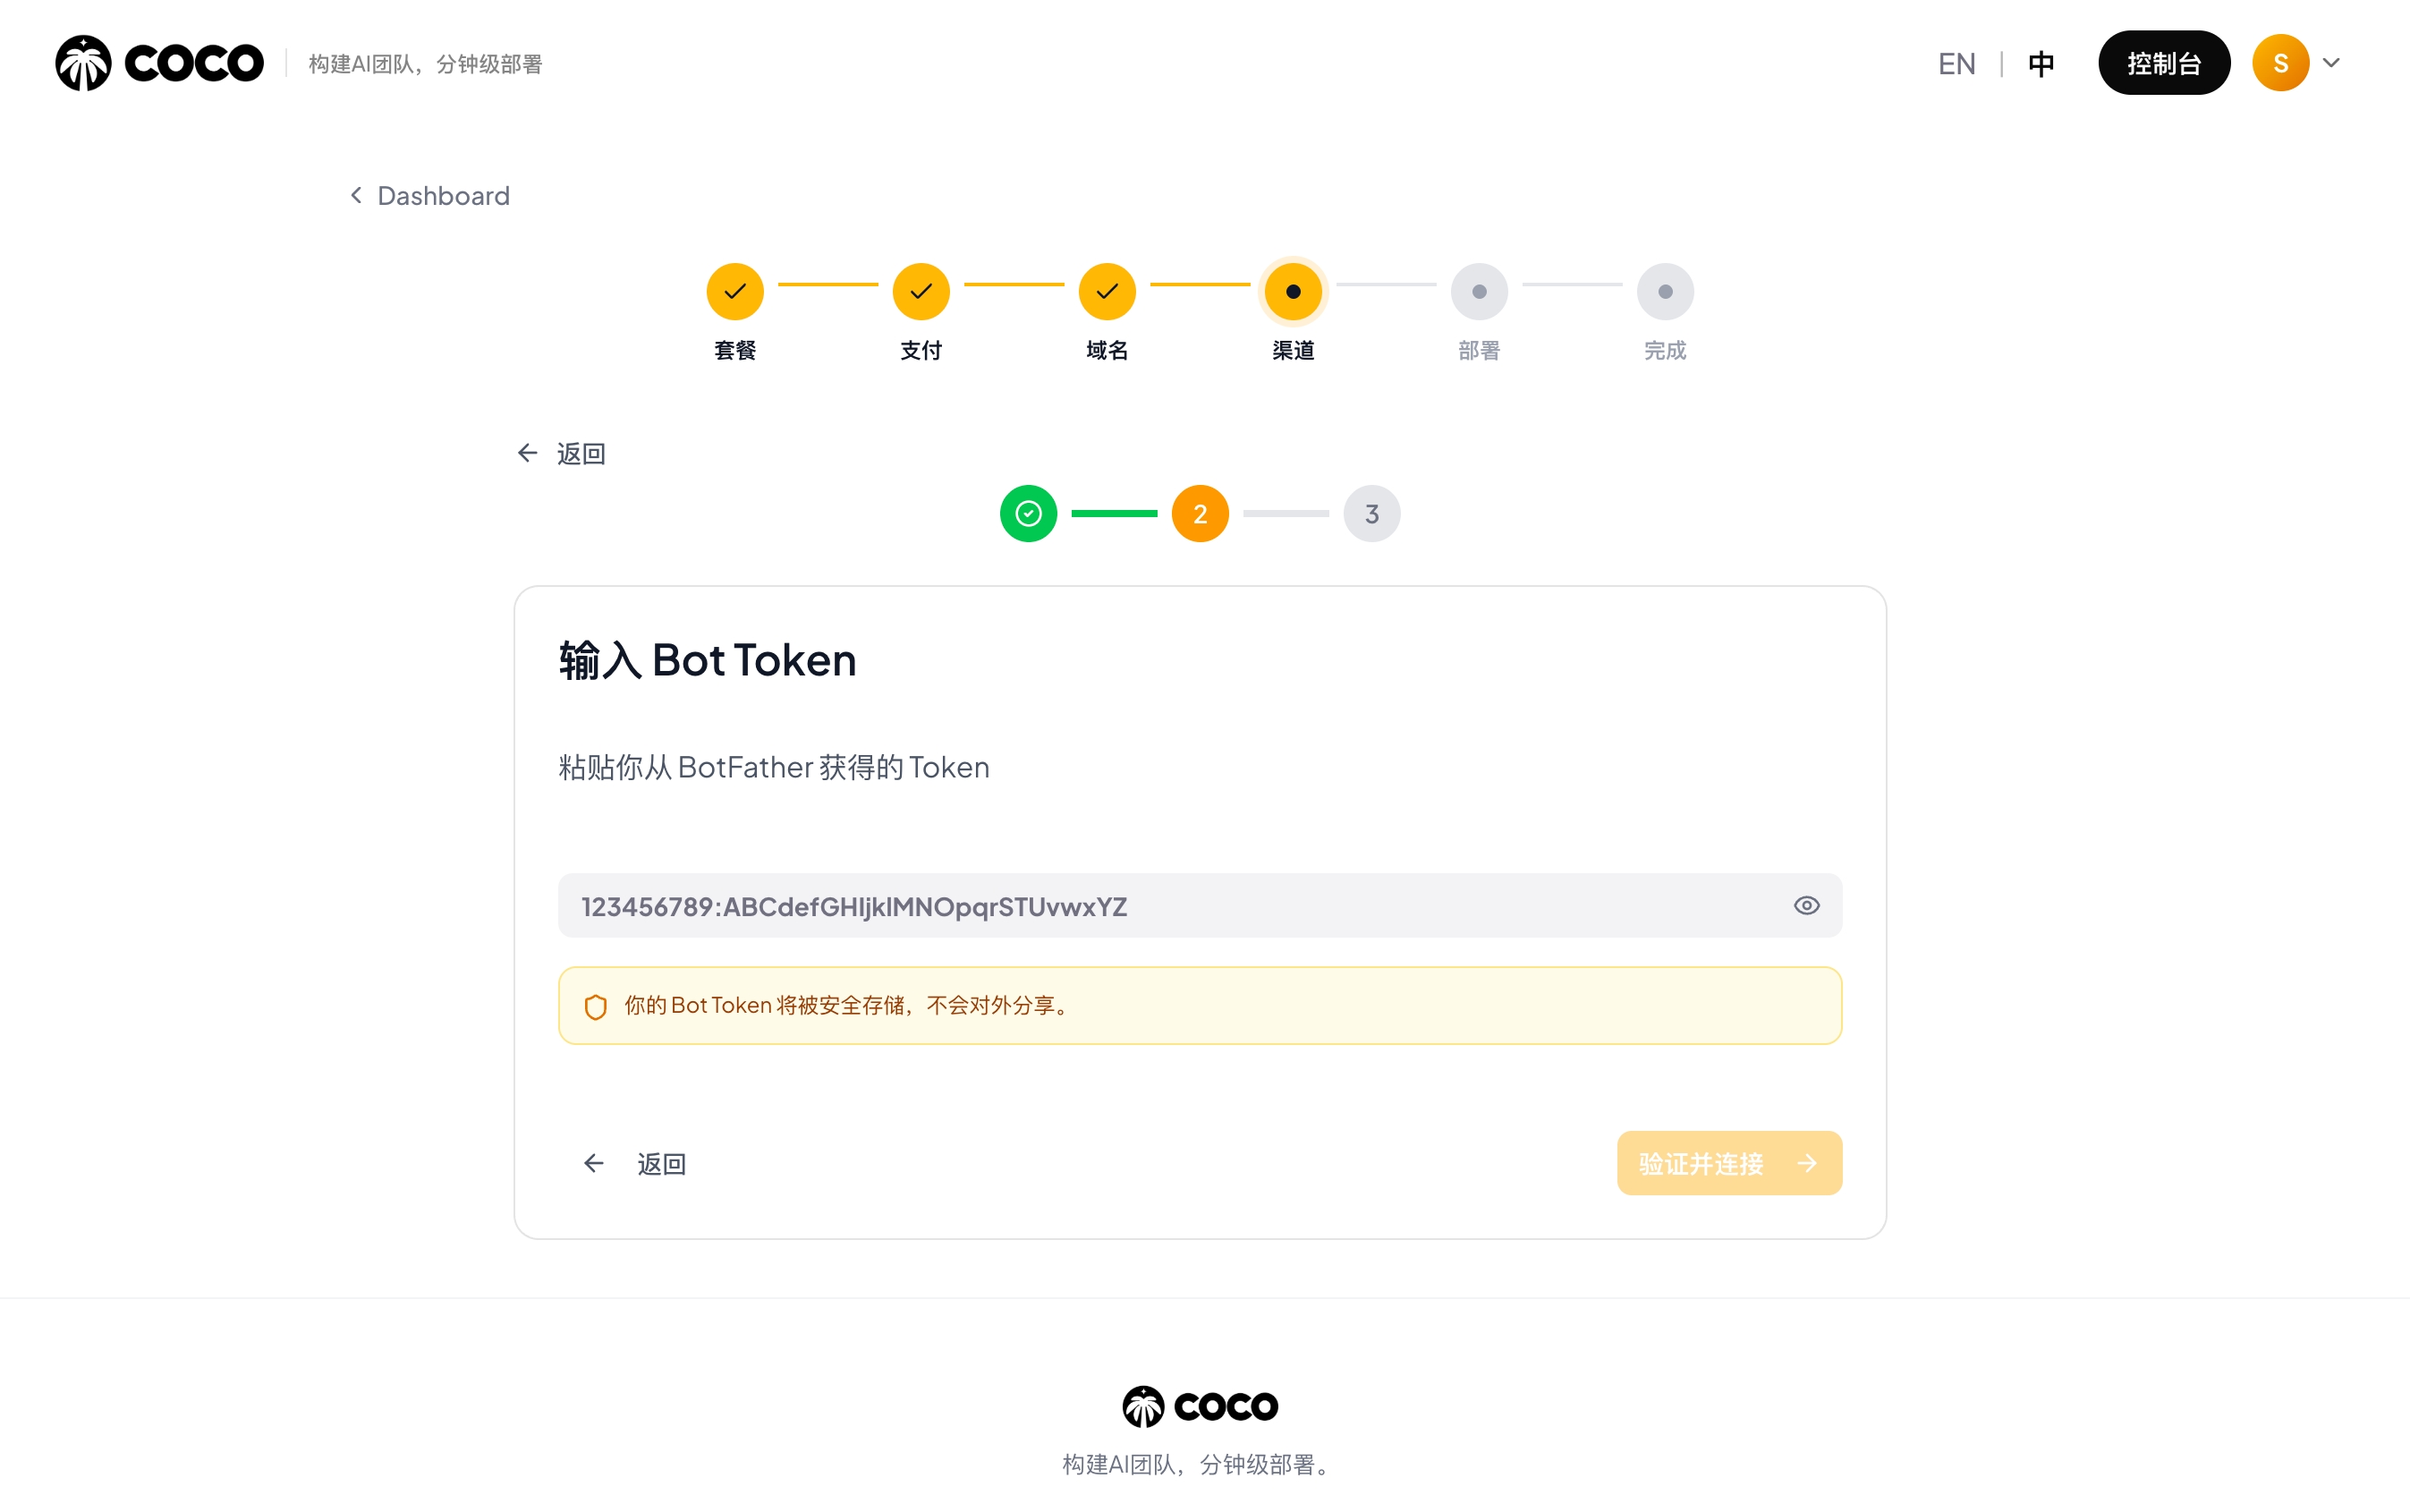Toggle Bot Token visibility with the eye icon
The width and height of the screenshot is (2410, 1512).
click(1805, 905)
